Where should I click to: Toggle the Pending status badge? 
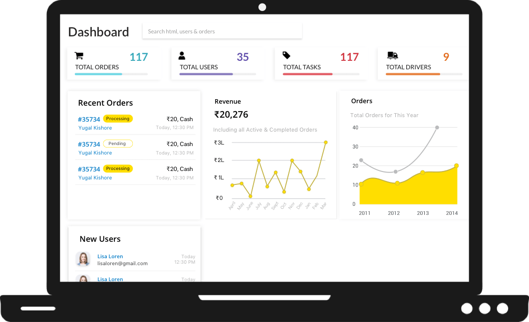coord(118,144)
